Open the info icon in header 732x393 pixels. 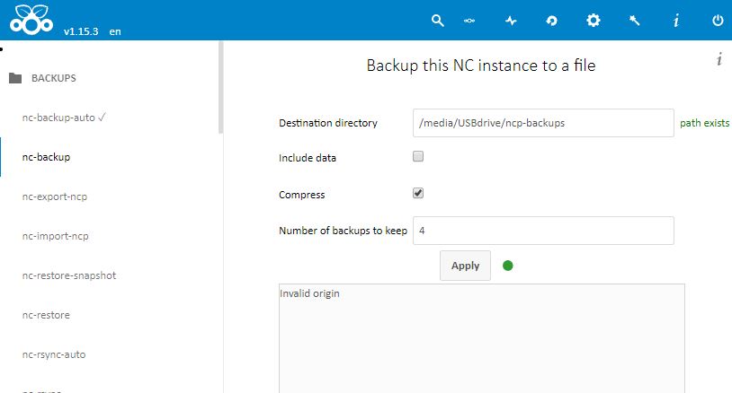coord(675,20)
